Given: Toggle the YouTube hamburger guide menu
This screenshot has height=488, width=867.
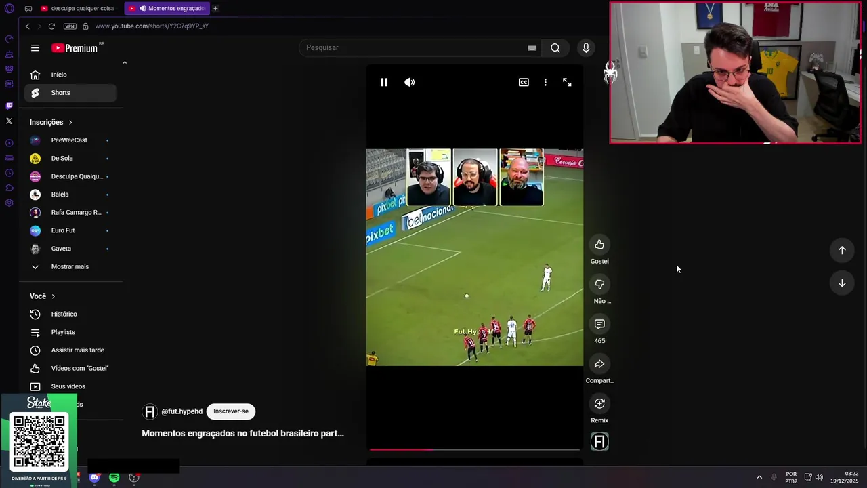Looking at the screenshot, I should point(35,48).
